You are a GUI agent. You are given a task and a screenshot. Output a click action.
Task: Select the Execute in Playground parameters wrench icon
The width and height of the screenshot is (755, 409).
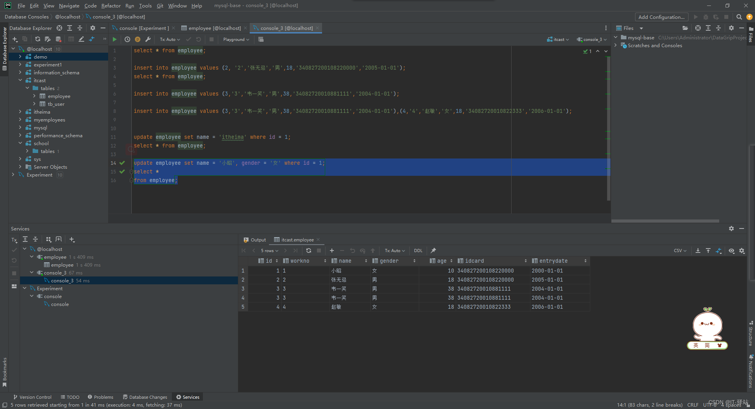click(148, 39)
